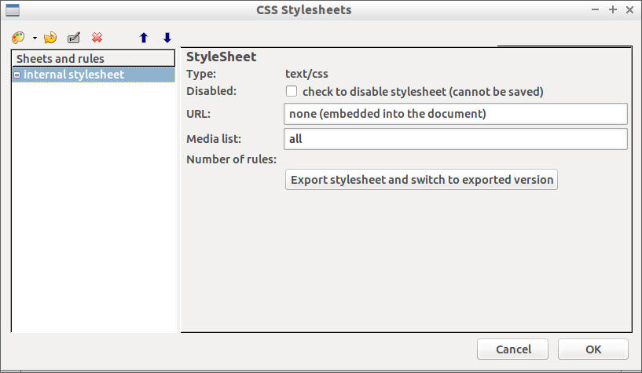Select the internal stylesheet entry
642x373 pixels.
[74, 75]
